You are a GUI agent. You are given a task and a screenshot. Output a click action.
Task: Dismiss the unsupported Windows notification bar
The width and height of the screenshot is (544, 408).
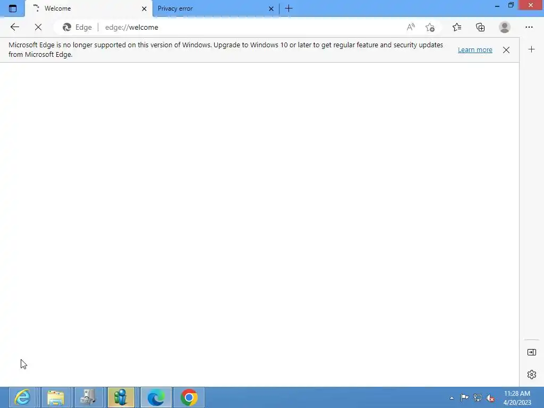coord(506,49)
